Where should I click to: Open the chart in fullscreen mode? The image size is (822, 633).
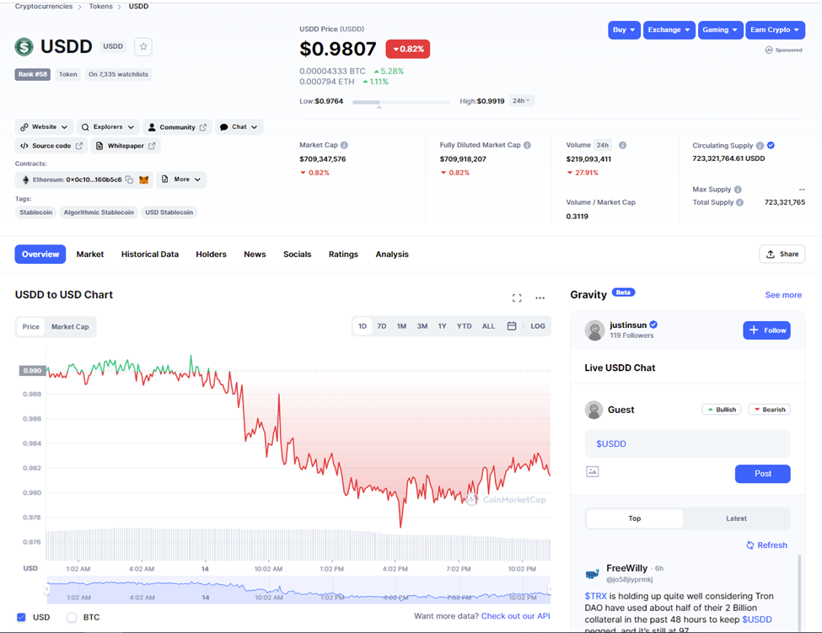pyautogui.click(x=517, y=298)
